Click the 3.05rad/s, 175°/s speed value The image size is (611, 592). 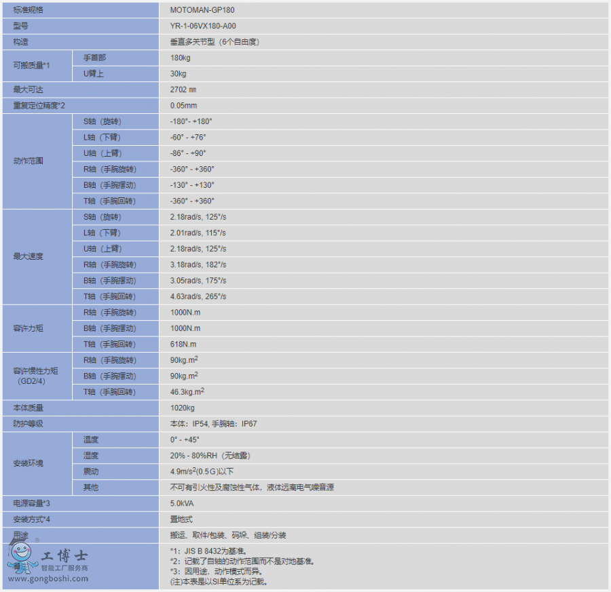click(x=198, y=281)
